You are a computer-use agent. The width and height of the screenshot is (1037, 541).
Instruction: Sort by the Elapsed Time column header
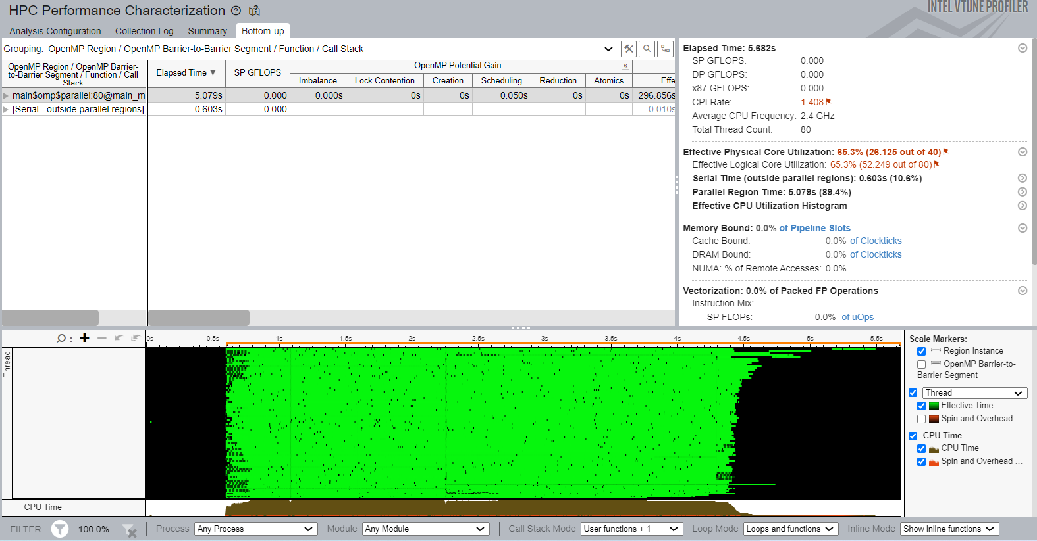186,73
